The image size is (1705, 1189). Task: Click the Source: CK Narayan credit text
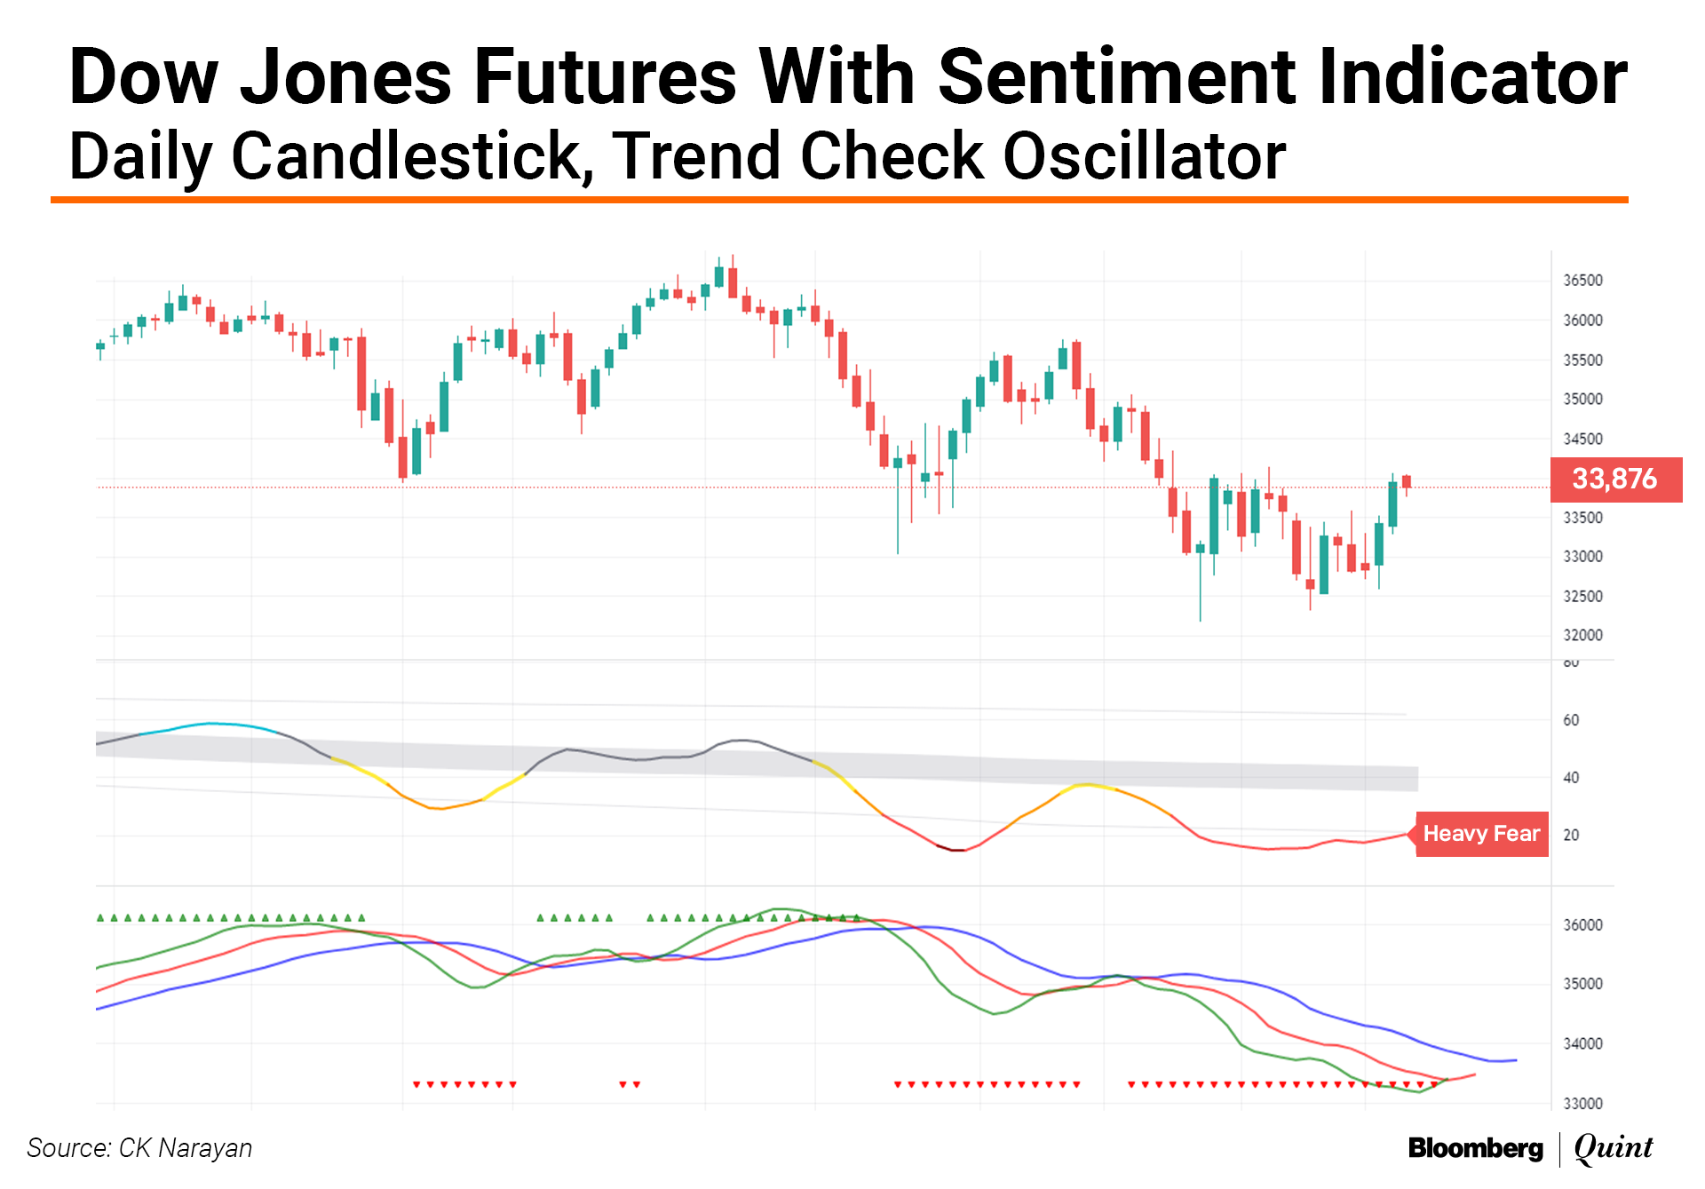(139, 1148)
